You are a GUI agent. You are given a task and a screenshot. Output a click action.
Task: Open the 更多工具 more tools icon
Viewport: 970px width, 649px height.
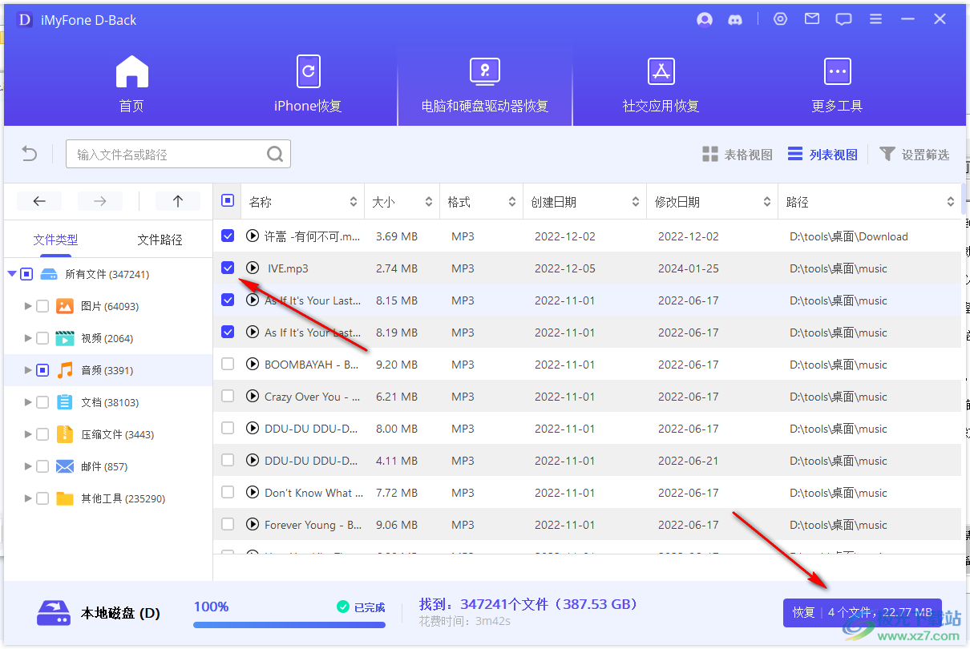[837, 72]
